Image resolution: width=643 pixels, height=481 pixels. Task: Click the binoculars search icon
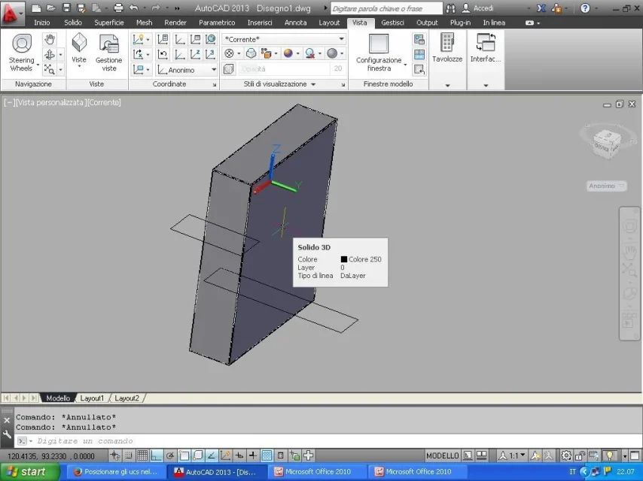coord(450,8)
